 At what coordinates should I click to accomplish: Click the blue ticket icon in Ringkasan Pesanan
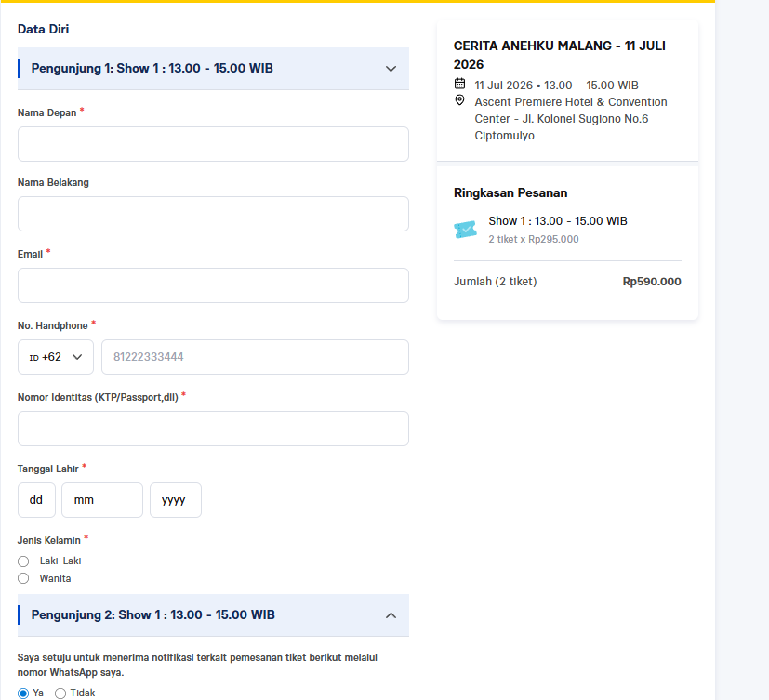point(465,230)
